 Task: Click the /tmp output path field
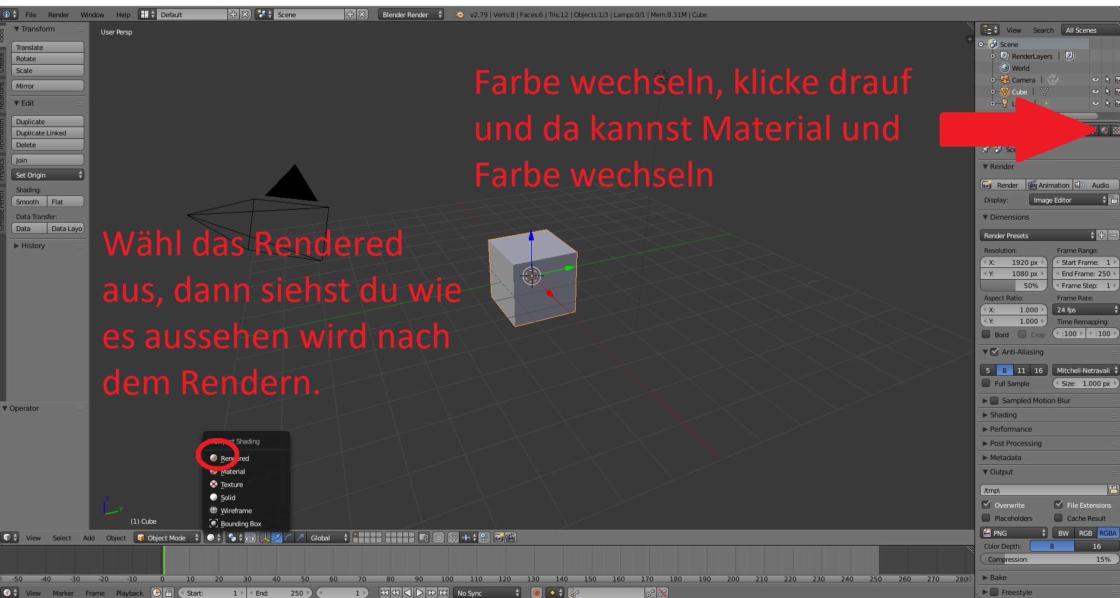pos(1043,490)
